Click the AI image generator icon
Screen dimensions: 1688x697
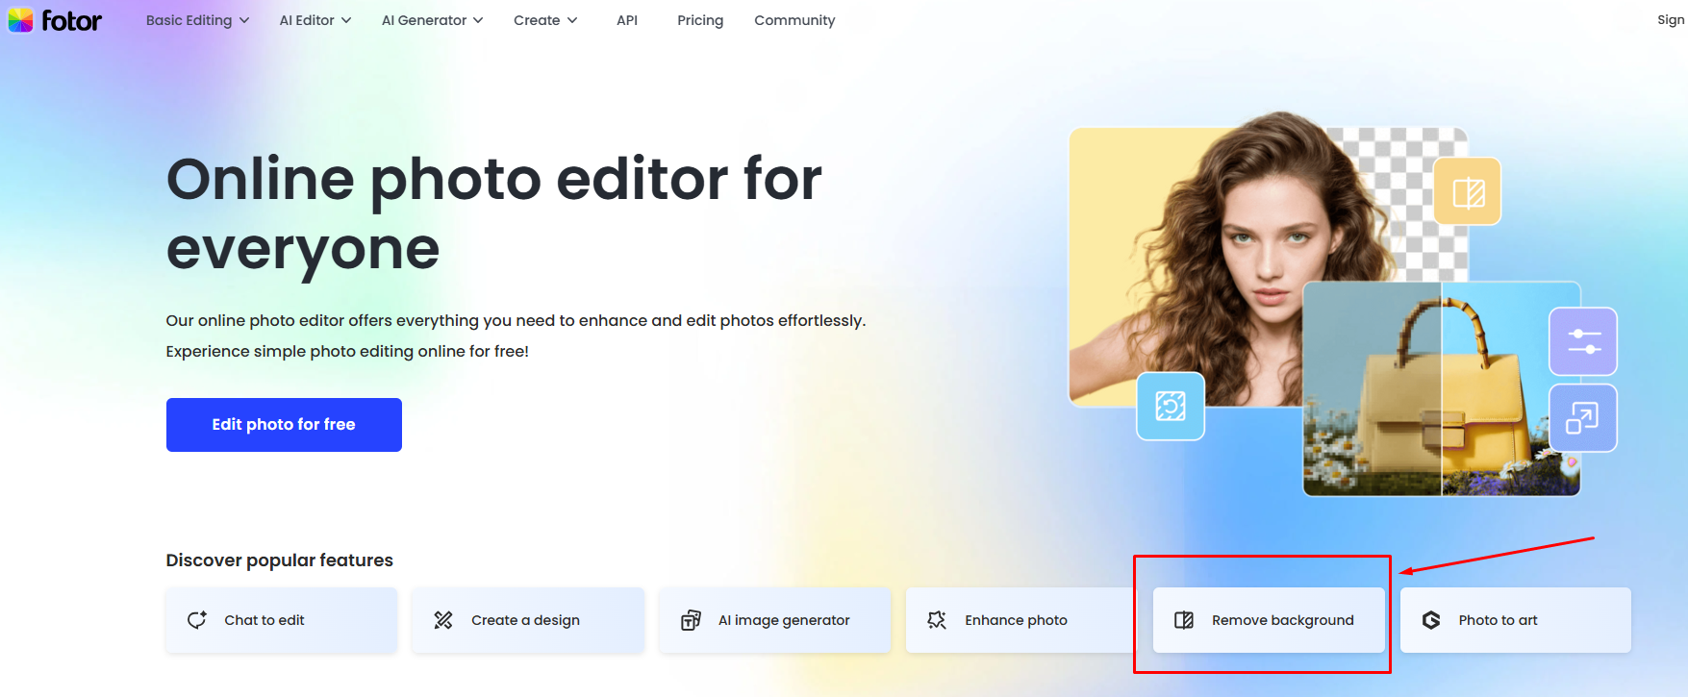click(691, 620)
